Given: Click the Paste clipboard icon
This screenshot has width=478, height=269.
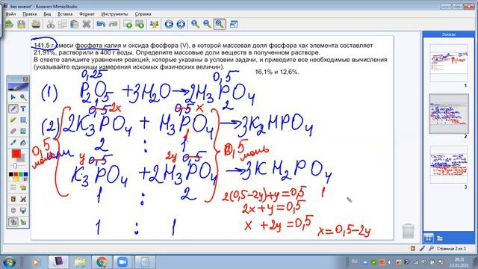Looking at the screenshot, I should click(75, 24).
